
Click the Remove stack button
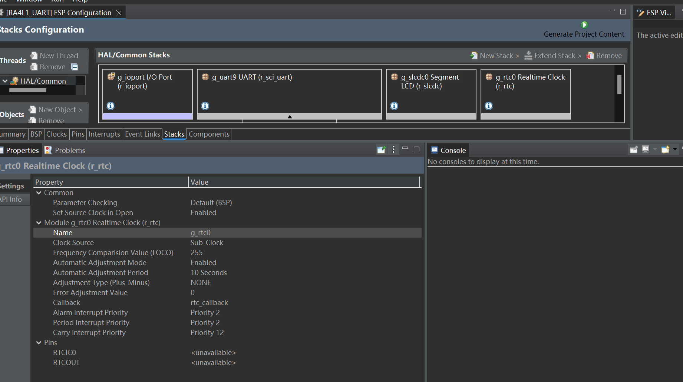604,56
